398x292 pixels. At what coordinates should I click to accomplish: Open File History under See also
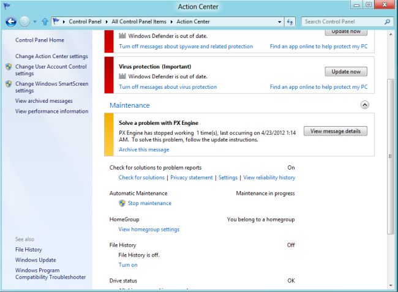tap(28, 250)
